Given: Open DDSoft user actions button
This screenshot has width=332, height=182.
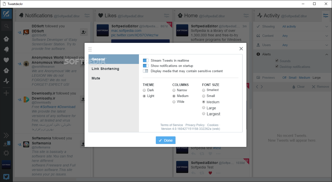Looking at the screenshot, I should pos(84,32).
